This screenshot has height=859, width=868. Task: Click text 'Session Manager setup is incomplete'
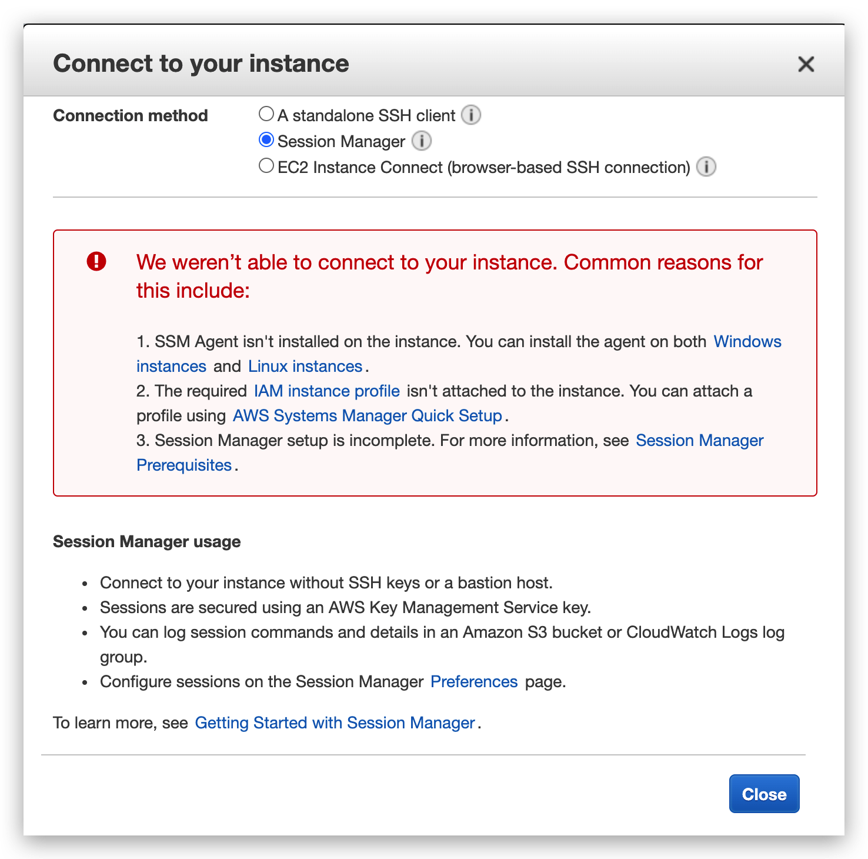pos(294,440)
